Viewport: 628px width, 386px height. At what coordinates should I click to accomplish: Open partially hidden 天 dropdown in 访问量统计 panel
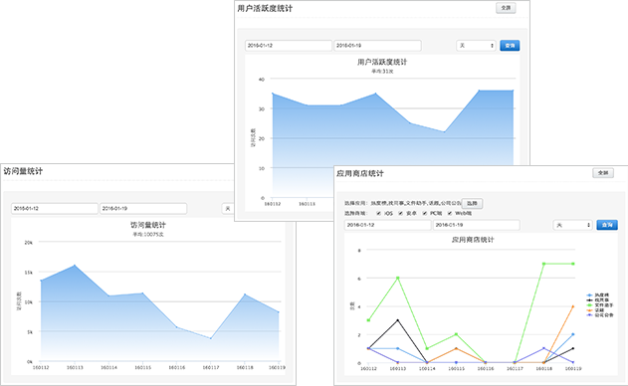(228, 209)
